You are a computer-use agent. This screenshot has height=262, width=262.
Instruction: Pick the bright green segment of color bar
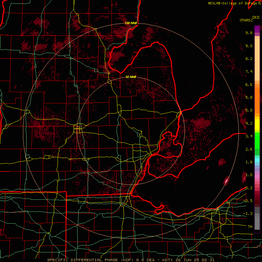257,140
